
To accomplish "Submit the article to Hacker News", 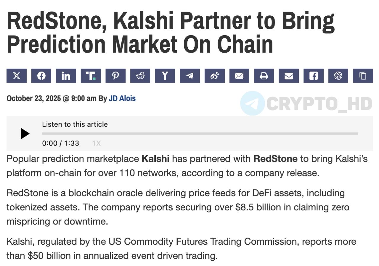I will pyautogui.click(x=165, y=76).
